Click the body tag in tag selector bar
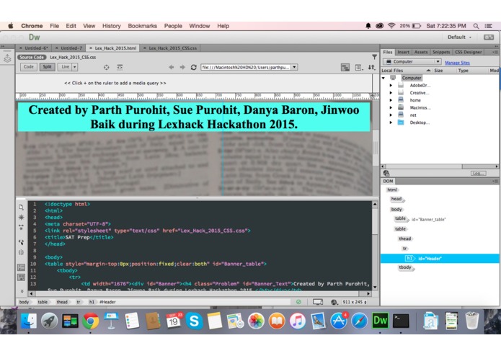This screenshot has width=501, height=356. 24,302
